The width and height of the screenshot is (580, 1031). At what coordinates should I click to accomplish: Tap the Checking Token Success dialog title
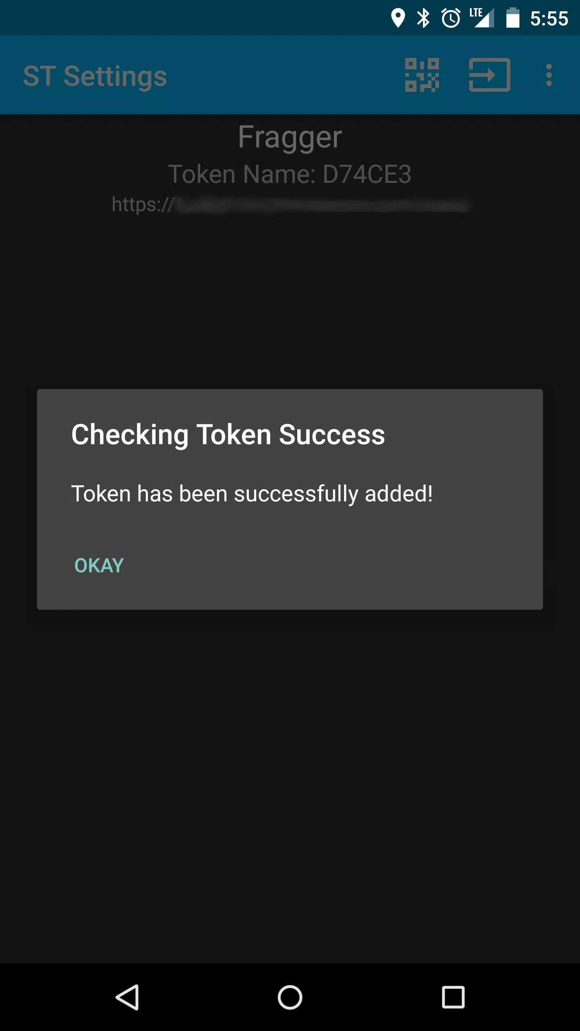point(228,435)
